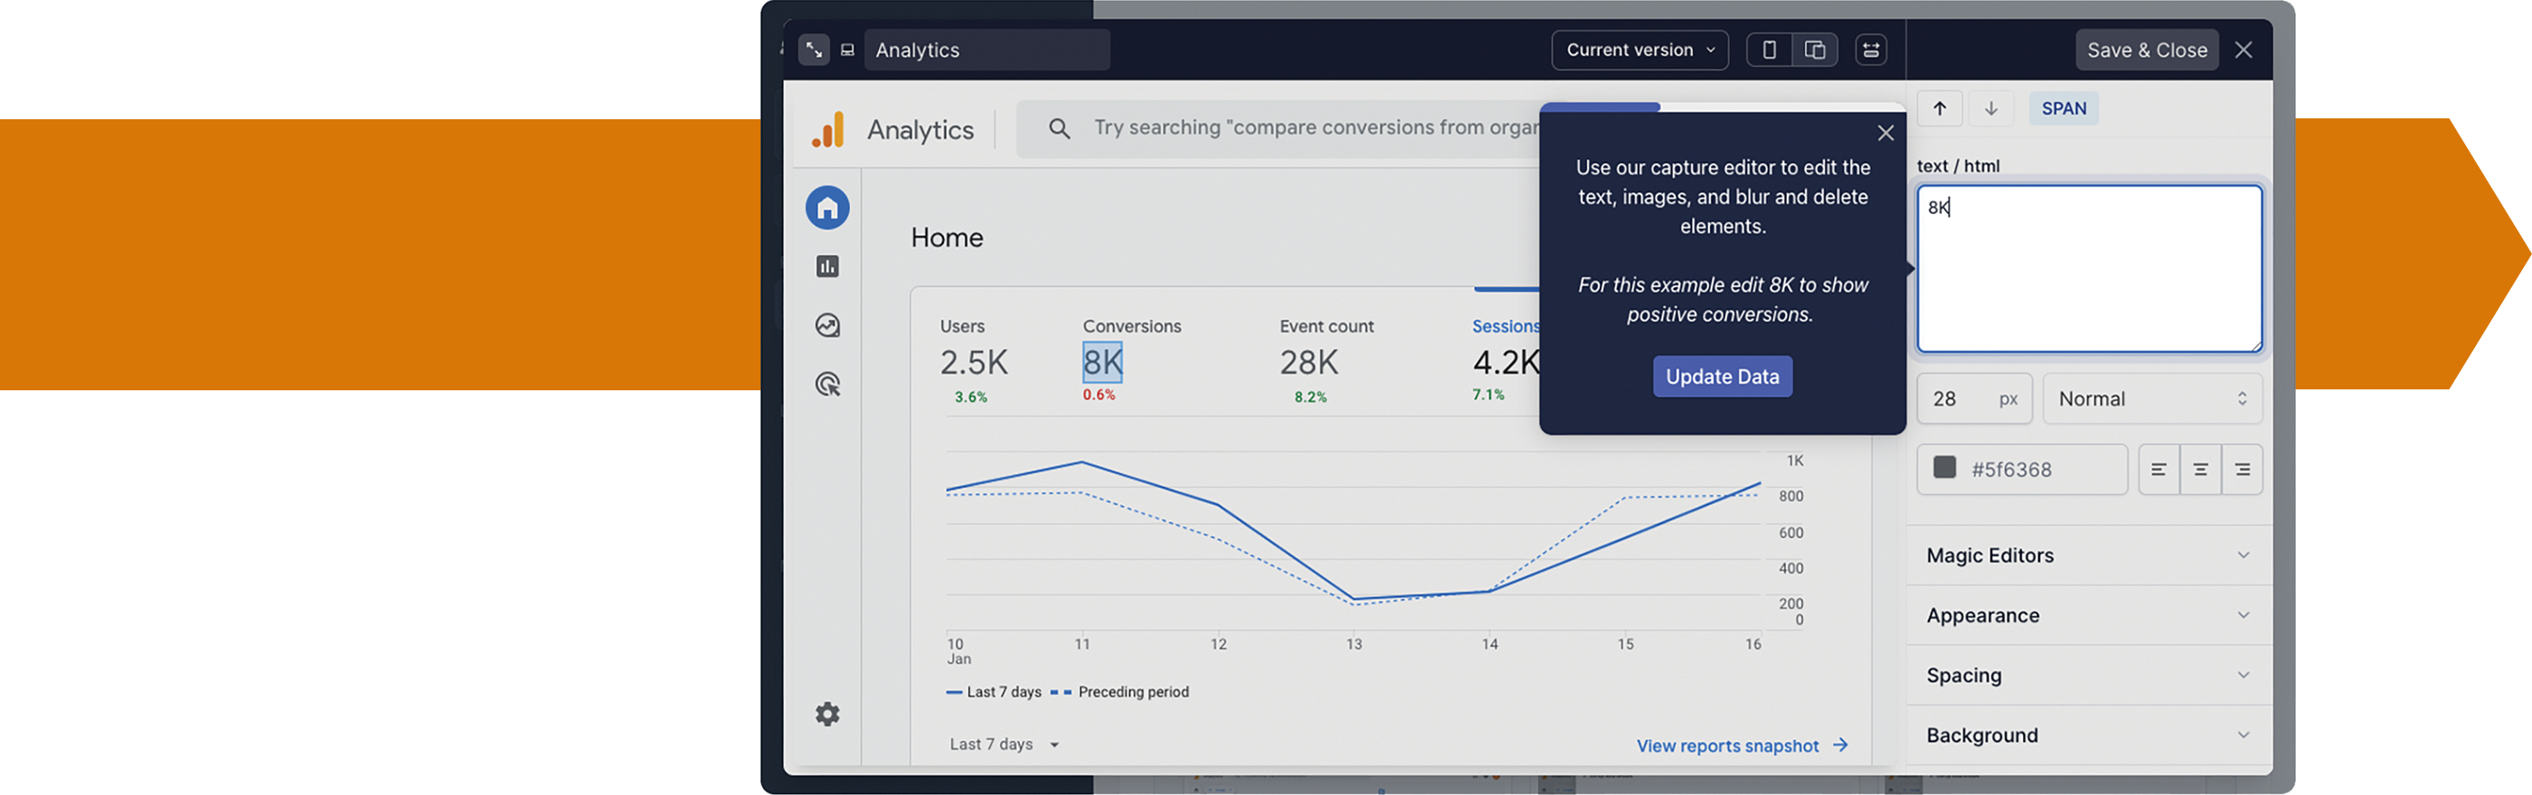Select the Sessions metric tab
Image resolution: width=2532 pixels, height=795 pixels.
(1504, 327)
